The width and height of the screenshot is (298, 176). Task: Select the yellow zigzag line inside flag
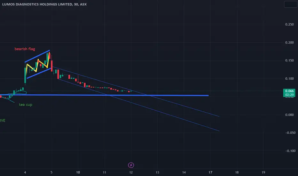38,64
